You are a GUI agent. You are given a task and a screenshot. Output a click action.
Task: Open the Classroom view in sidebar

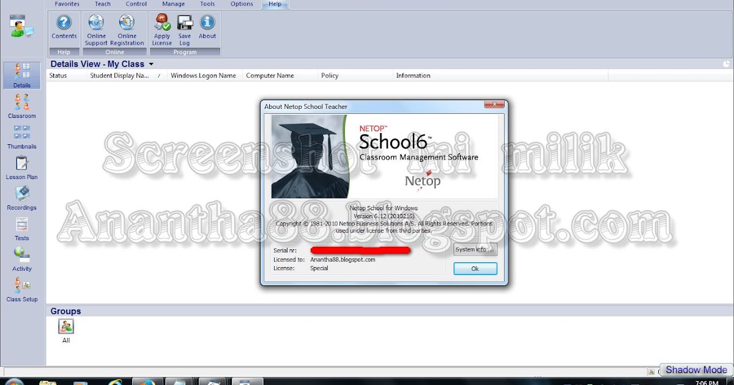coord(22,106)
